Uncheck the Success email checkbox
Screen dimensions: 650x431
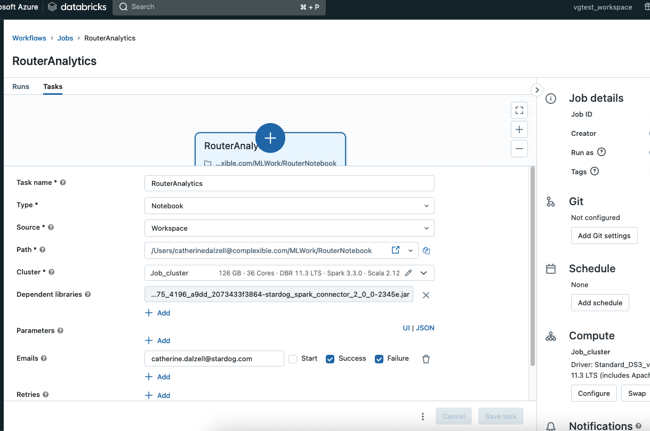tap(330, 359)
